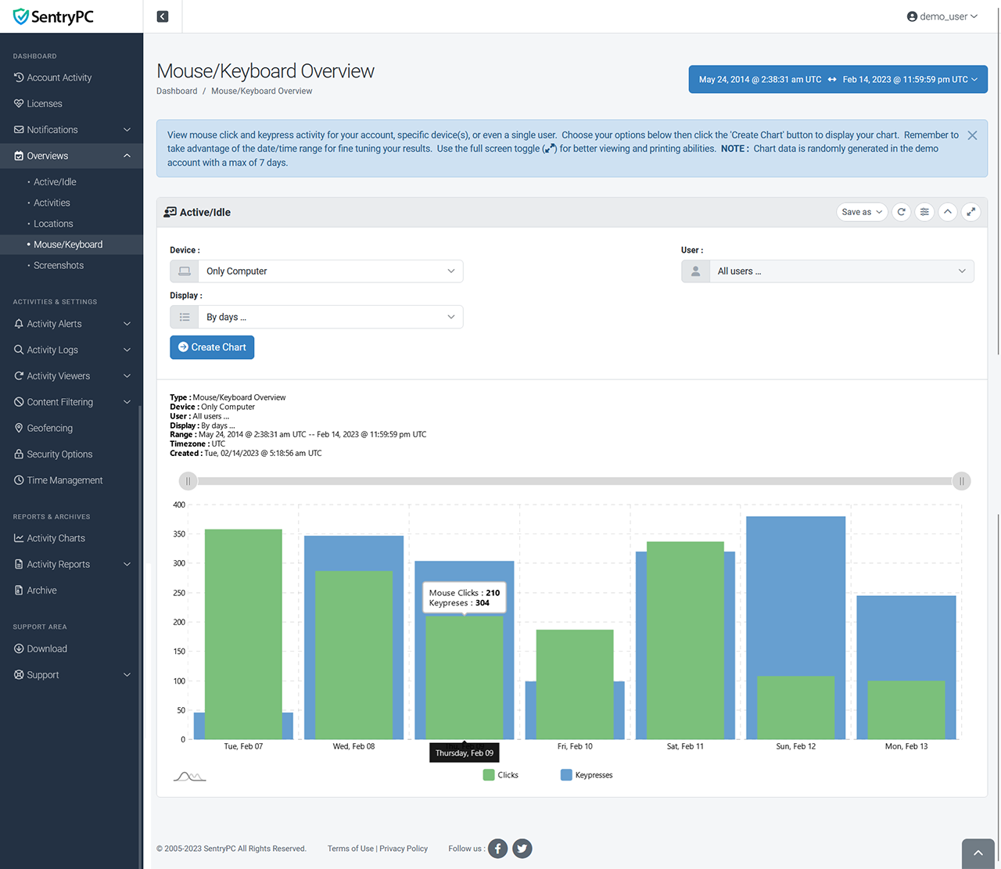Click the left range slider handle
Screen dimensions: 1001x869
click(188, 481)
